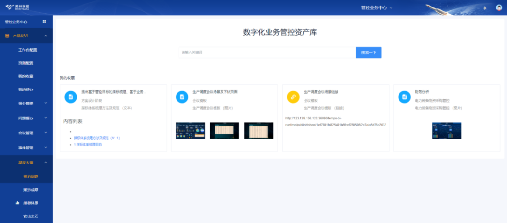Click the notification bell icon
This screenshot has width=507, height=223.
click(485, 8)
